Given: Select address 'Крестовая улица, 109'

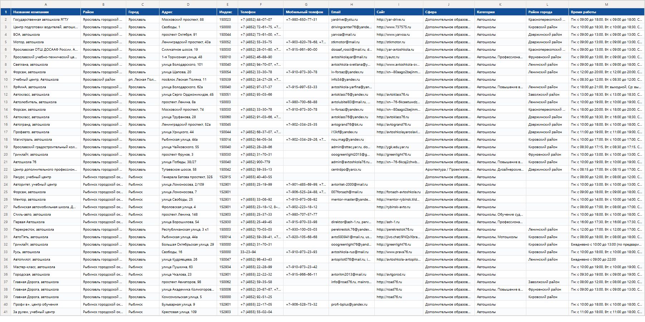Looking at the screenshot, I should click(188, 312).
